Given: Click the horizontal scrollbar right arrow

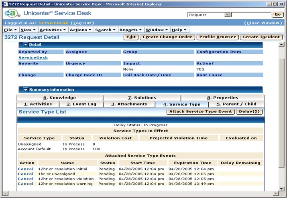Looking at the screenshot, I should [x=275, y=194].
